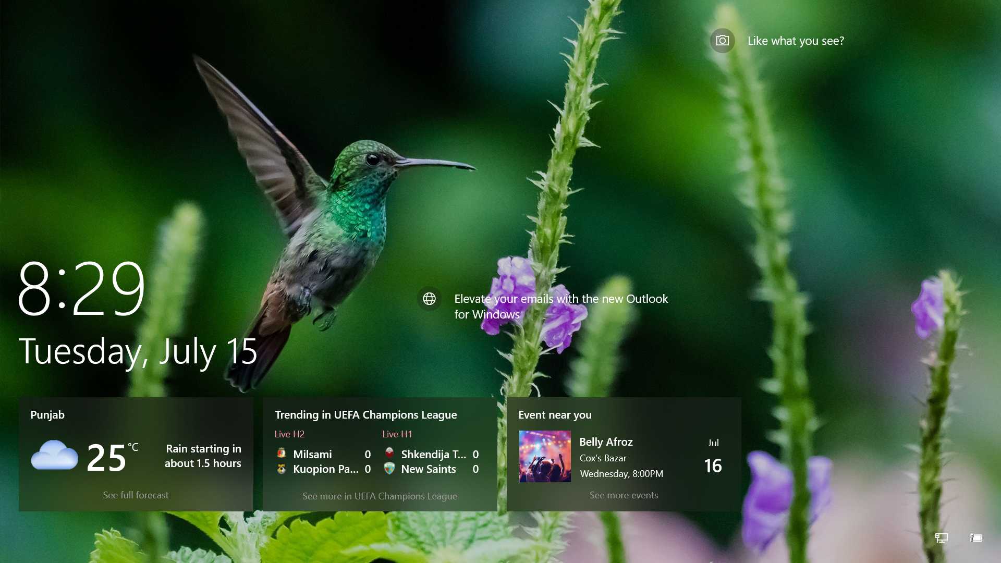Click the Belly Afroz event title
The image size is (1001, 563).
(x=606, y=442)
